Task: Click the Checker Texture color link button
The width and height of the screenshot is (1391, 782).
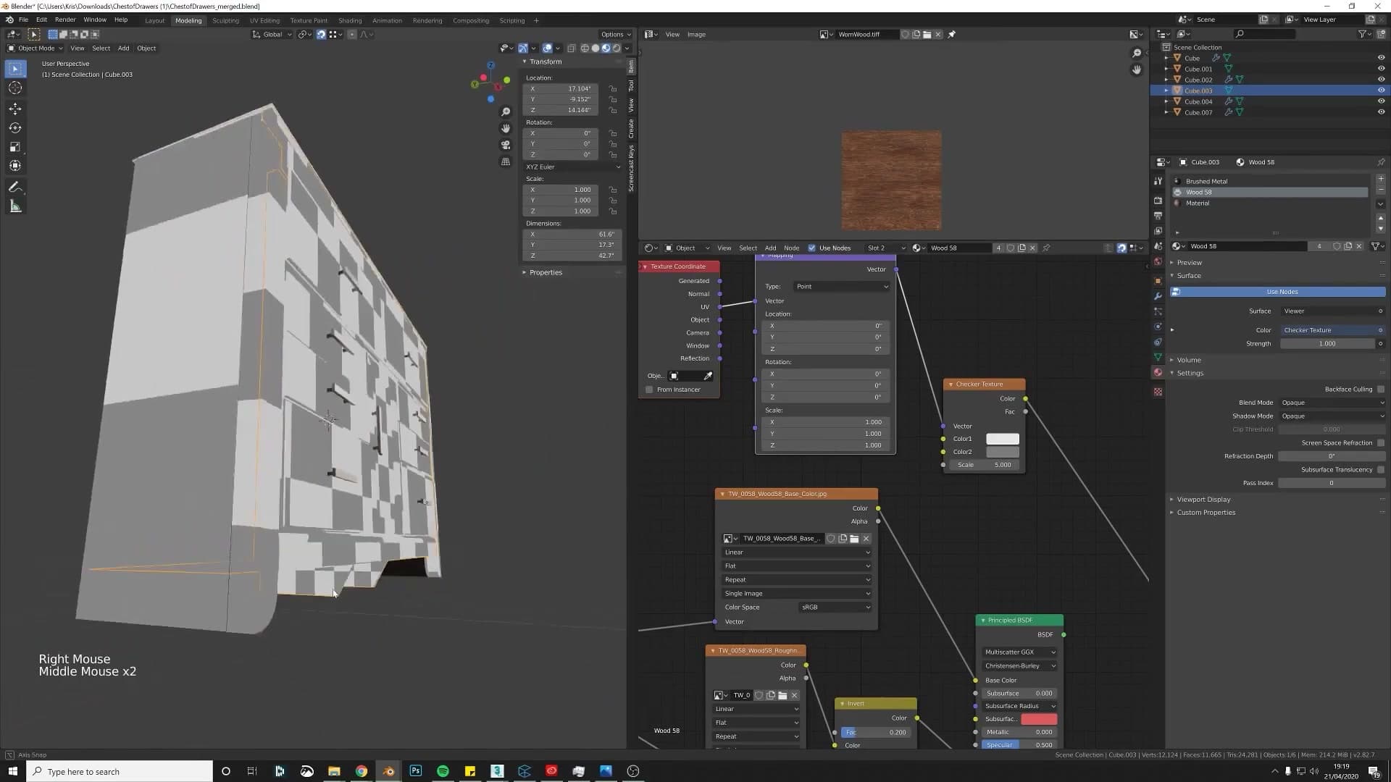Action: (x=1332, y=330)
